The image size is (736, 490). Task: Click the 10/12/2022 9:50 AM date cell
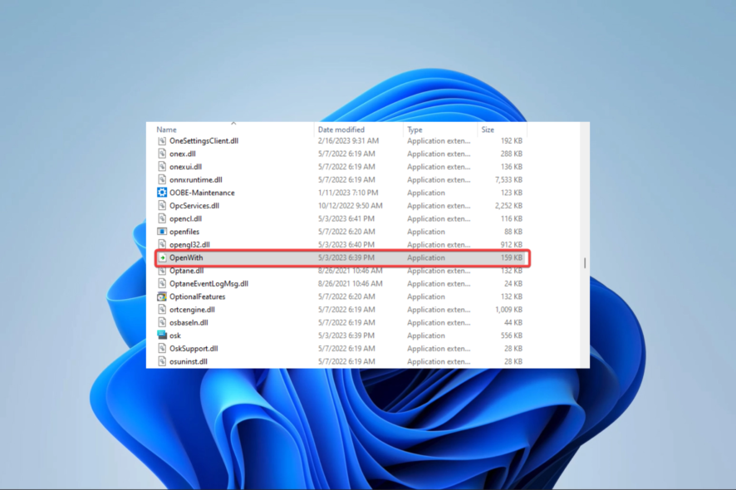(x=351, y=206)
